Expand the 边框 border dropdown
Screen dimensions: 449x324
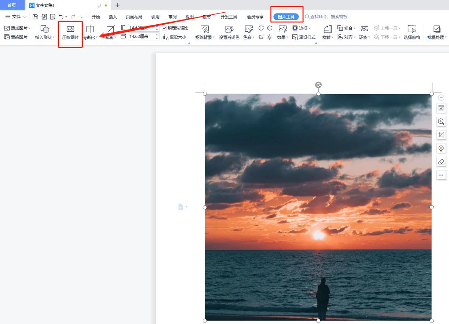309,28
